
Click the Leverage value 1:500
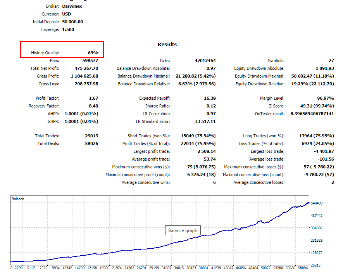tap(68, 29)
